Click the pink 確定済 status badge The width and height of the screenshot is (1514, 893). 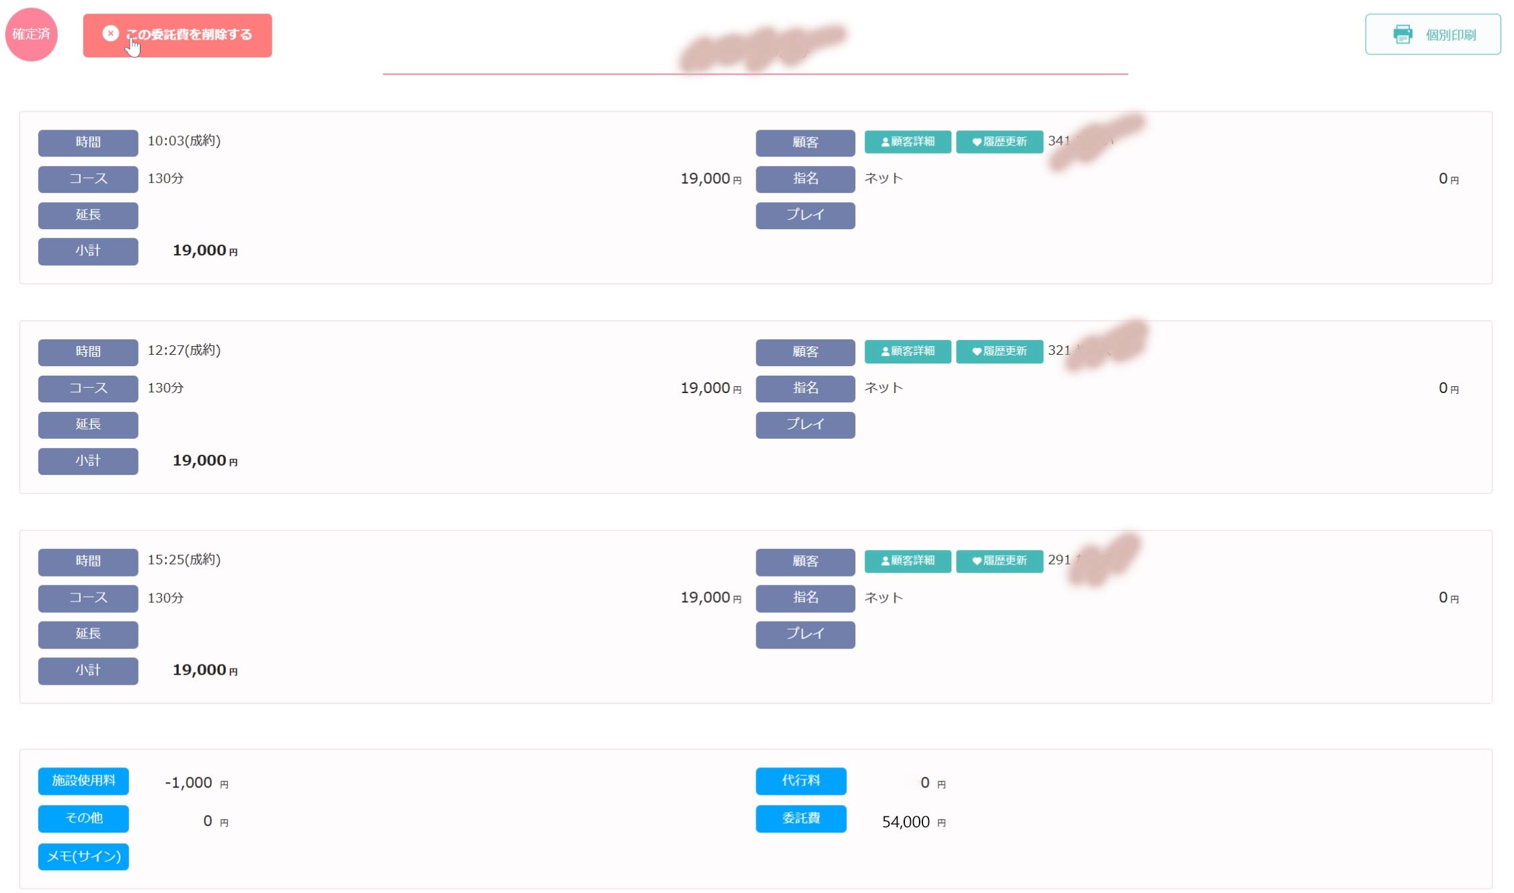pyautogui.click(x=31, y=34)
